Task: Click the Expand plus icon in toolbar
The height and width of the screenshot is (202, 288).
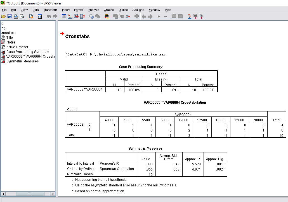Action: click(x=159, y=16)
